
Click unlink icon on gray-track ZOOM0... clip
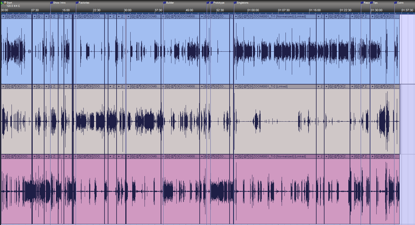pyautogui.click(x=138, y=86)
